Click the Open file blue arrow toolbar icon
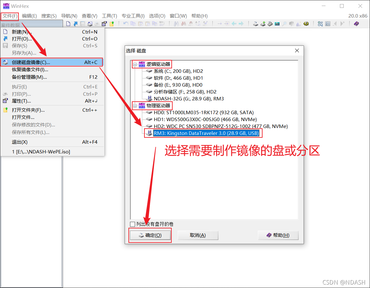 pos(76,24)
